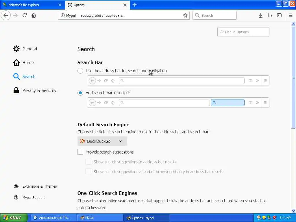Image resolution: width=296 pixels, height=222 pixels.
Task: Click scrollbar up arrow
Action: pos(294,24)
